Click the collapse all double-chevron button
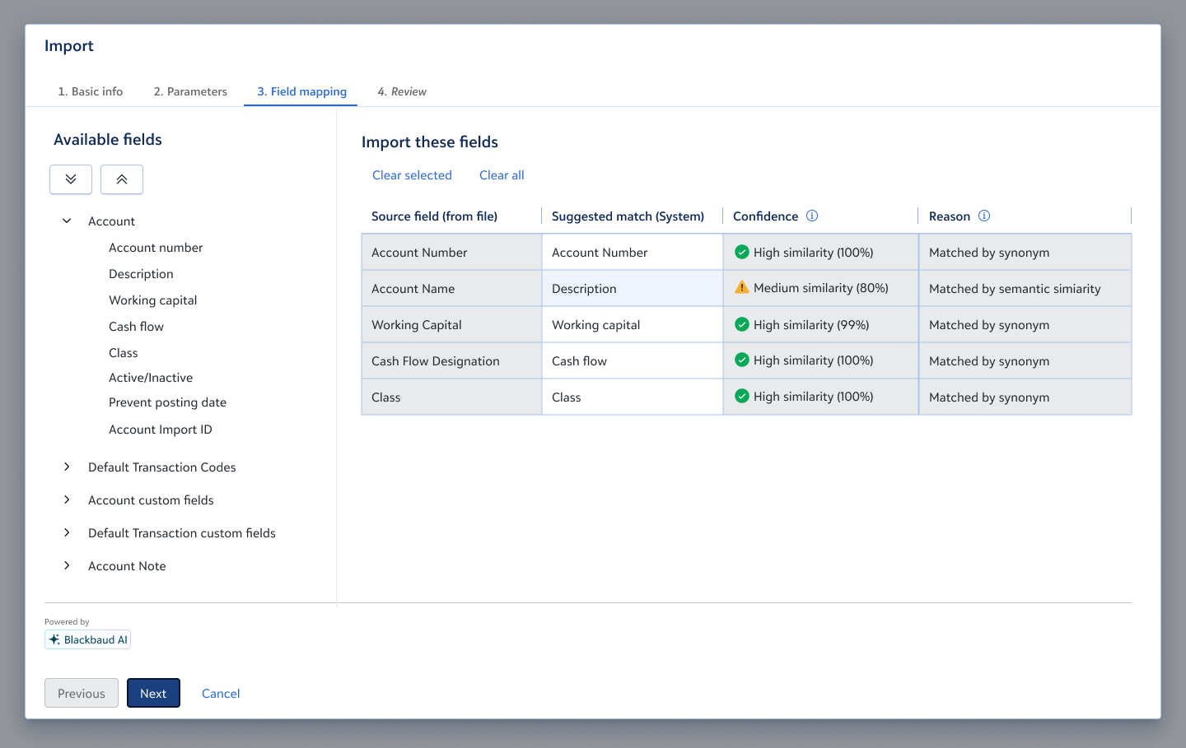This screenshot has height=748, width=1186. pos(122,179)
